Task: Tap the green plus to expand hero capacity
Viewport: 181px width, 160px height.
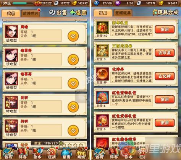Action: click(x=61, y=143)
